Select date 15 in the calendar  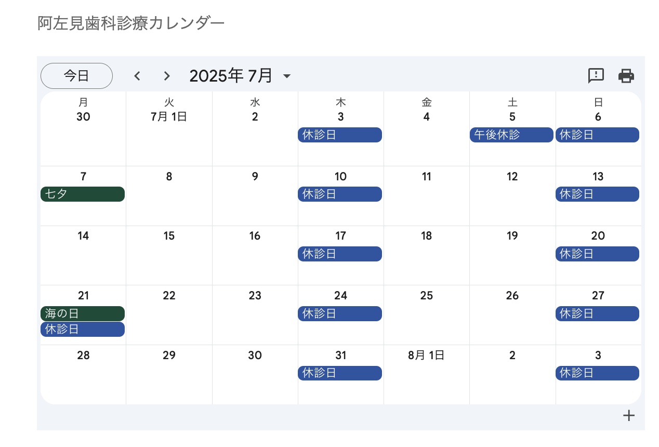[x=169, y=236]
